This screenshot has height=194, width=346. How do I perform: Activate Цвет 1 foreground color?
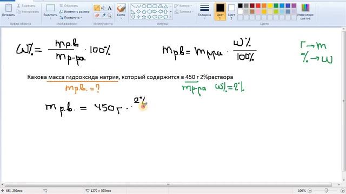coord(220,11)
